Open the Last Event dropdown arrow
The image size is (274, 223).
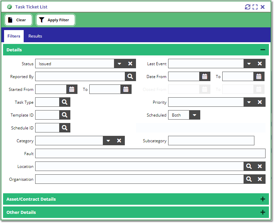(x=249, y=64)
